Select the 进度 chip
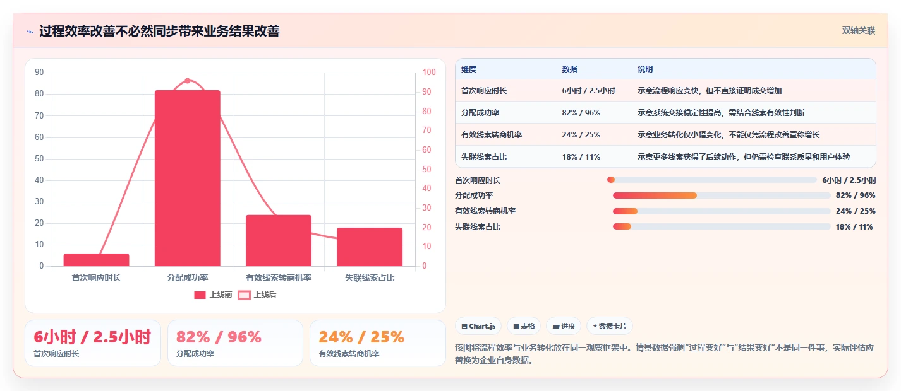 564,326
